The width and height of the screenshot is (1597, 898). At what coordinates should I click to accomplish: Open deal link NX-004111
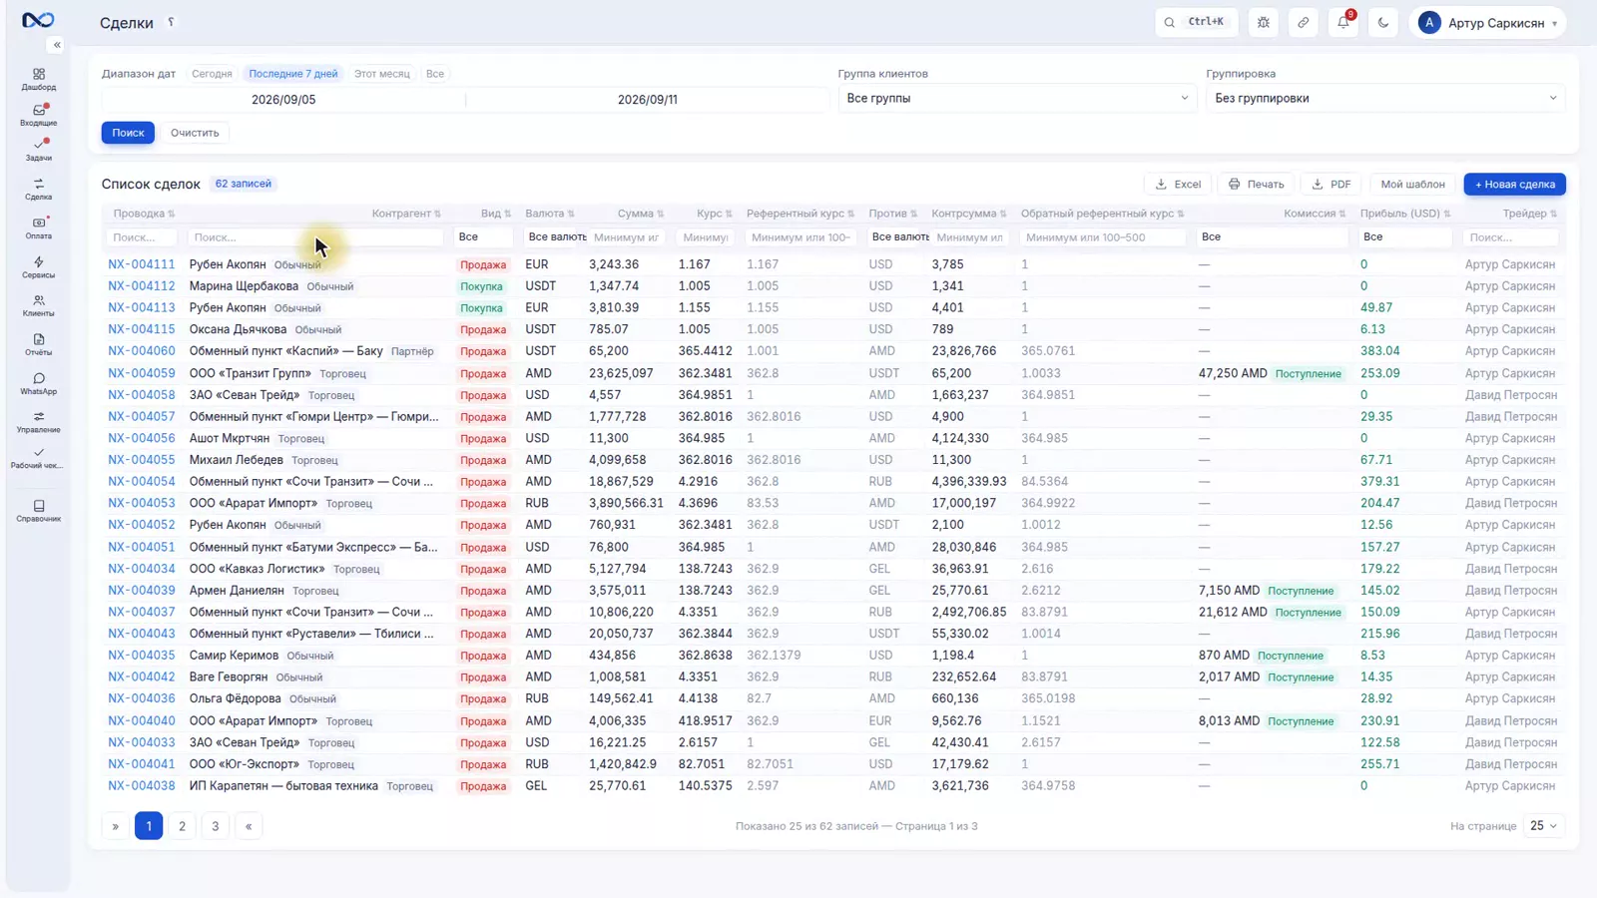[142, 264]
